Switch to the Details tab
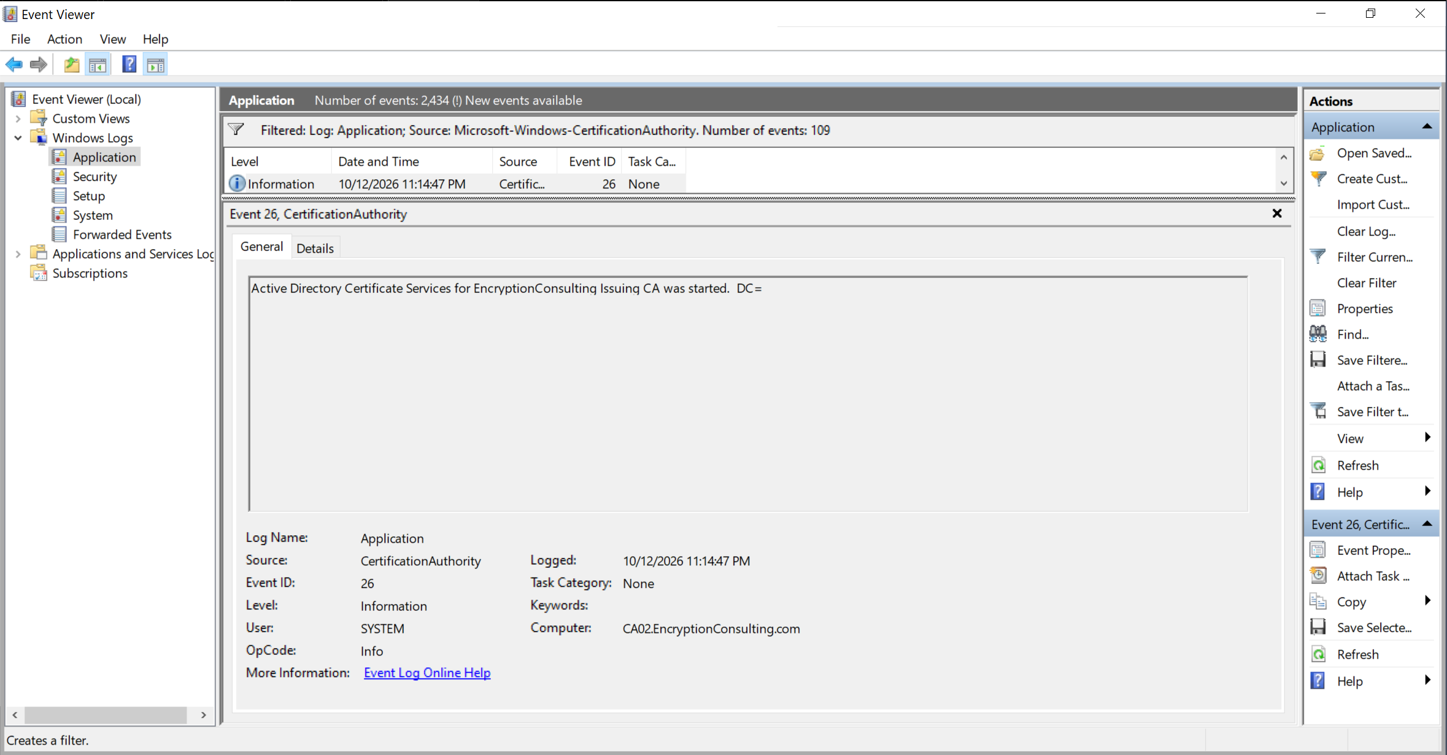This screenshot has width=1447, height=755. click(x=315, y=248)
